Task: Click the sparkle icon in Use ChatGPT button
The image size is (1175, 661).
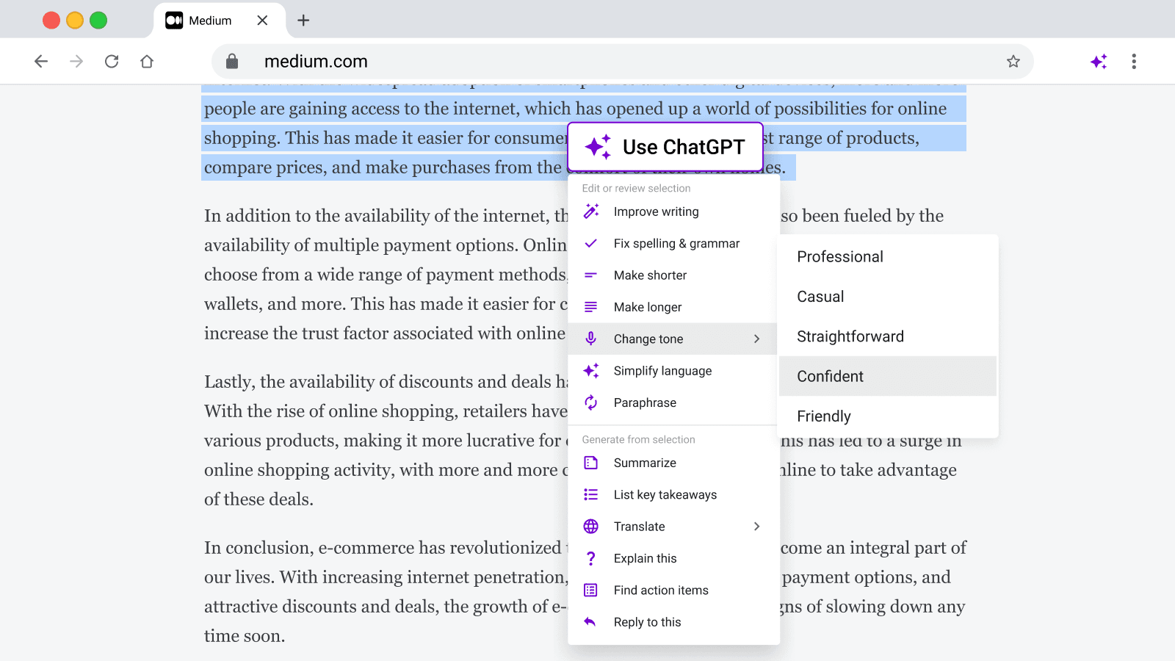Action: (x=598, y=147)
